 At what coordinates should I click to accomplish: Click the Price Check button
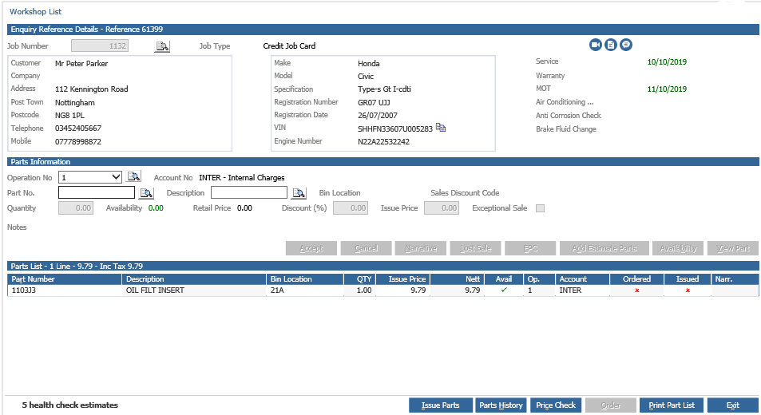pyautogui.click(x=556, y=405)
